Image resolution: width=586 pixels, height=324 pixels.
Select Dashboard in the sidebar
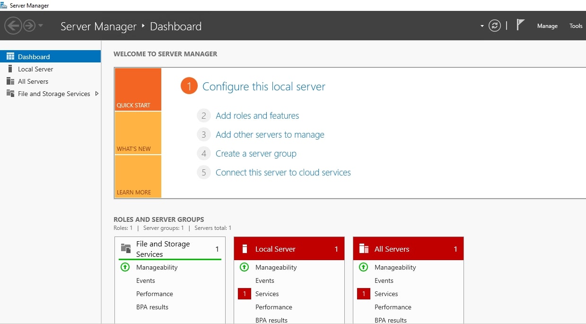point(50,56)
